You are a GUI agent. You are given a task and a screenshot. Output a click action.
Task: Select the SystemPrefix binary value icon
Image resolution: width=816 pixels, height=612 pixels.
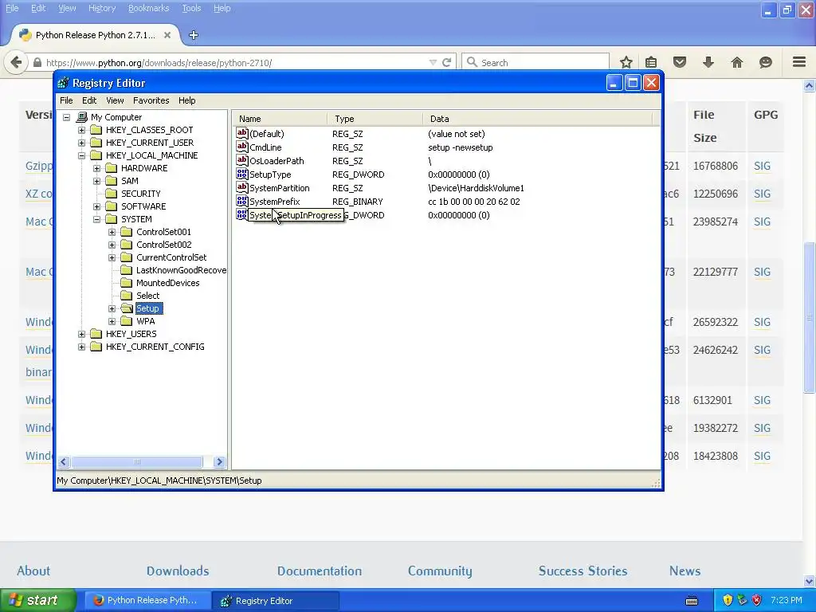click(x=242, y=201)
